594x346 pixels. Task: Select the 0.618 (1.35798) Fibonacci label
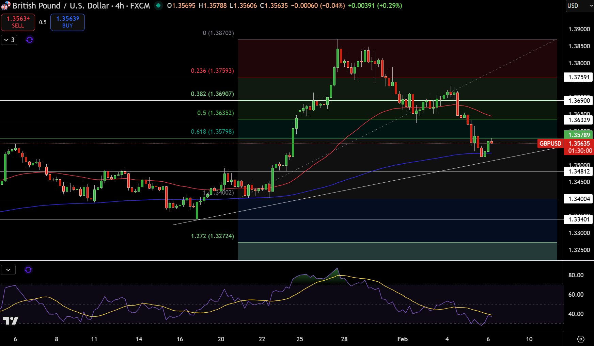click(x=212, y=132)
